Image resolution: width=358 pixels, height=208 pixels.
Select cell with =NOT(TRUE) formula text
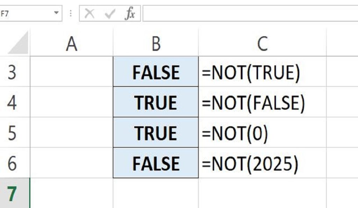tap(262, 72)
